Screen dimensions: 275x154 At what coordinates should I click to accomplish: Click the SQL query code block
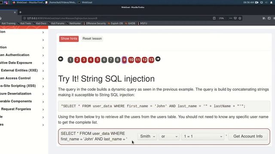tap(164, 106)
